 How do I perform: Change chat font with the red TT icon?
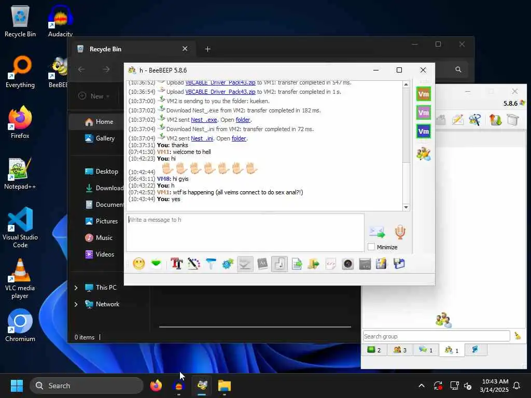pos(176,264)
